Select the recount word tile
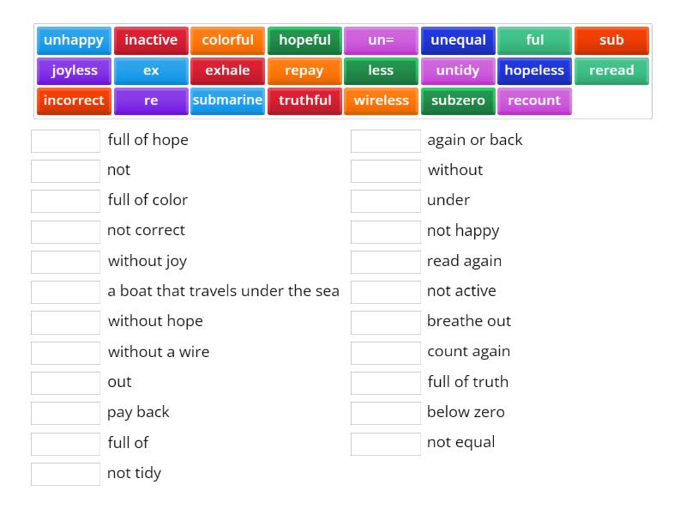 (534, 100)
